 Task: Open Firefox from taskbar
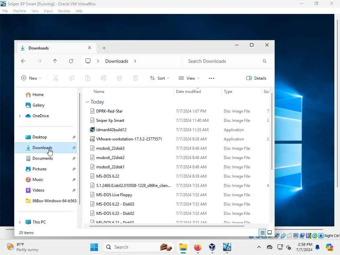point(198,247)
